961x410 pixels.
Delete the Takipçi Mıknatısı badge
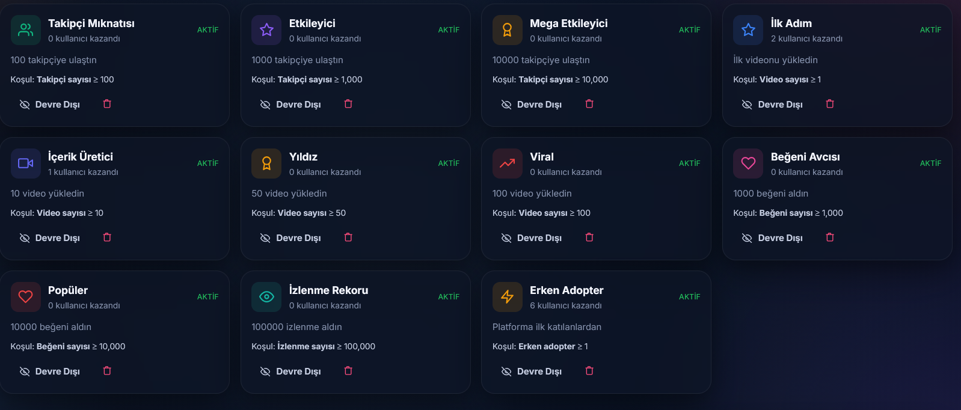(107, 104)
